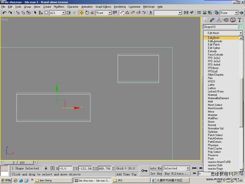The height and width of the screenshot is (184, 245).
Task: Open the Graph Editors menu
Action: (x=103, y=7)
